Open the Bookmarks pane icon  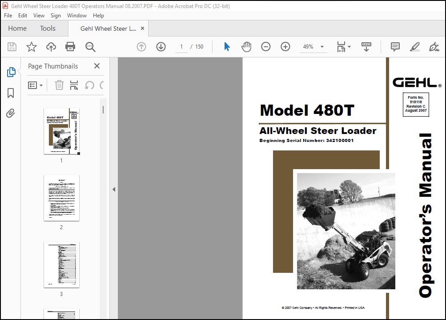click(11, 93)
